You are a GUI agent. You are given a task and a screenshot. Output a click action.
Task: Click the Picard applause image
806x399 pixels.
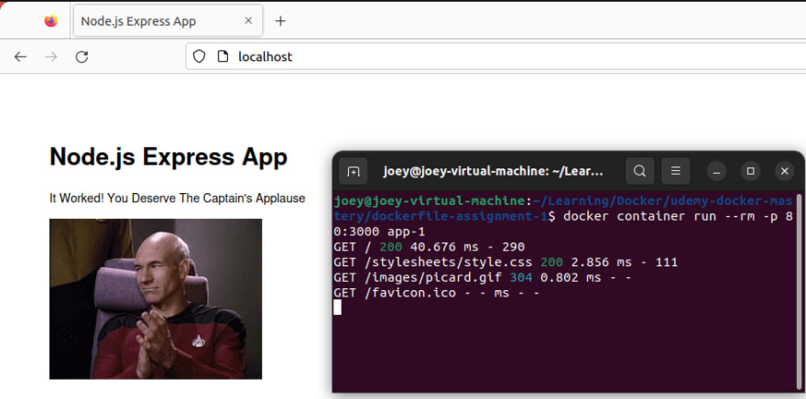click(156, 299)
